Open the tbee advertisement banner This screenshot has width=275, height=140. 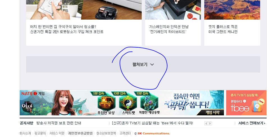(x=246, y=103)
